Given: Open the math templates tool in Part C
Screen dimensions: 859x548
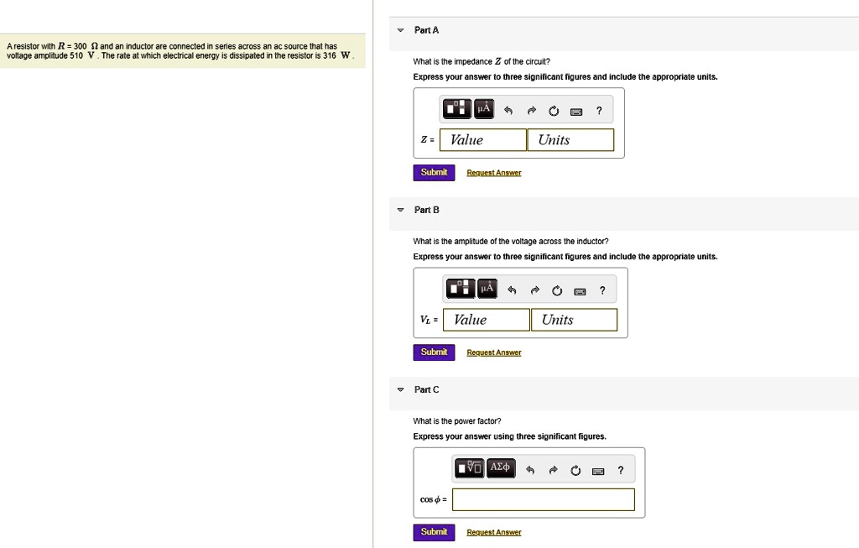Looking at the screenshot, I should (470, 468).
